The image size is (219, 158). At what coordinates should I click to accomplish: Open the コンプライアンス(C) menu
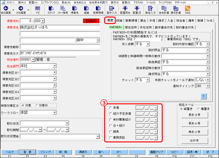50,2
